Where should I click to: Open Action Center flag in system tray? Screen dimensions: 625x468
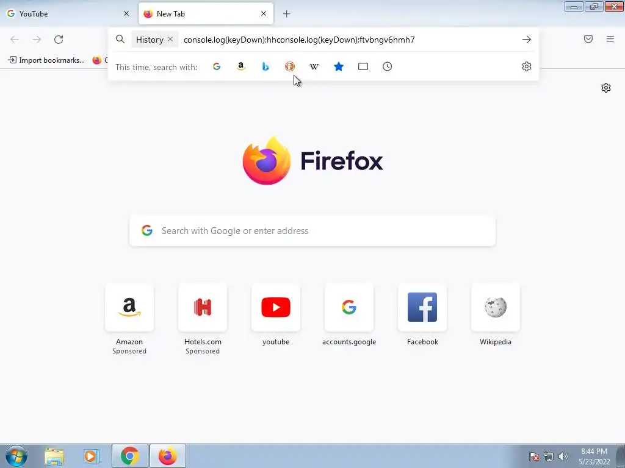coord(534,456)
